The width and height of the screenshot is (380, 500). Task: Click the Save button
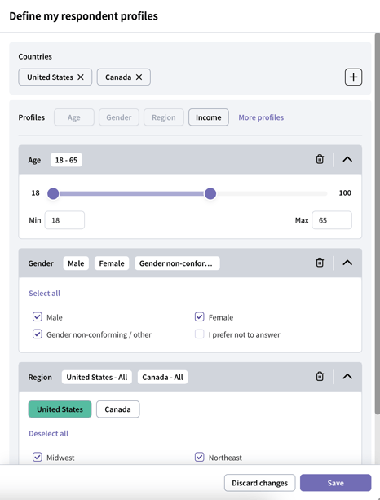(335, 483)
